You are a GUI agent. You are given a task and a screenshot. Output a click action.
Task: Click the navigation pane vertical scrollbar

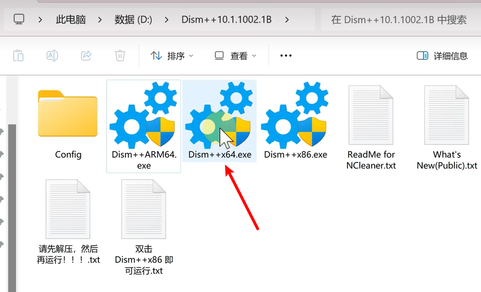(x=12, y=208)
